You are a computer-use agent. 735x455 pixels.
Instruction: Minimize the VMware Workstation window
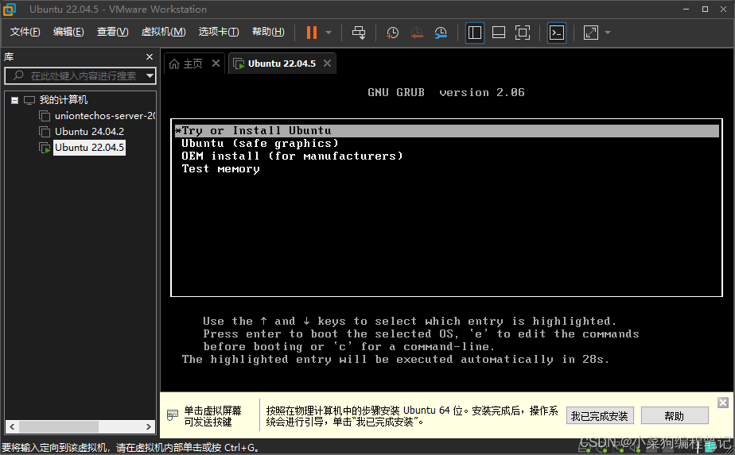tap(686, 9)
